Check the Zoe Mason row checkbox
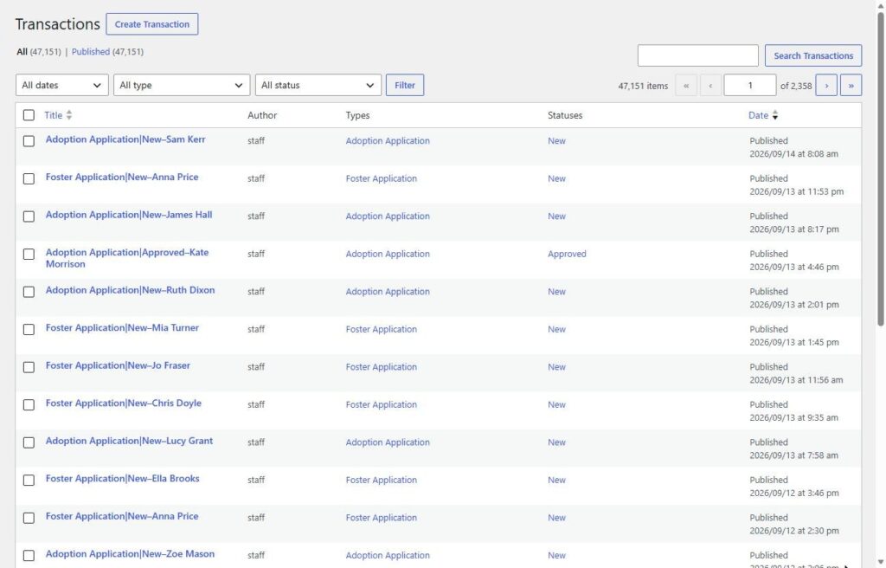 pyautogui.click(x=29, y=556)
